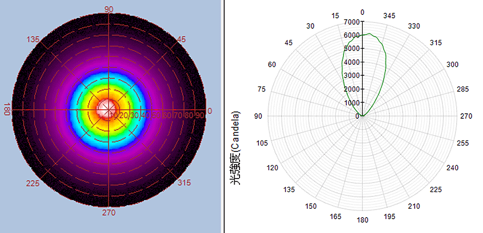The height and width of the screenshot is (233, 483).
Task: Click the 180 label left of the heatmap
Action: click(7, 109)
